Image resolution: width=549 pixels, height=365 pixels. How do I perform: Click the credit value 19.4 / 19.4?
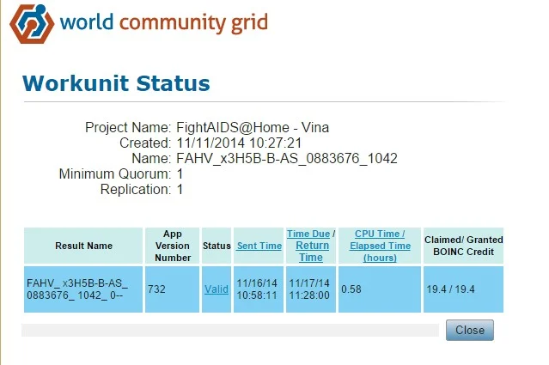coord(450,289)
